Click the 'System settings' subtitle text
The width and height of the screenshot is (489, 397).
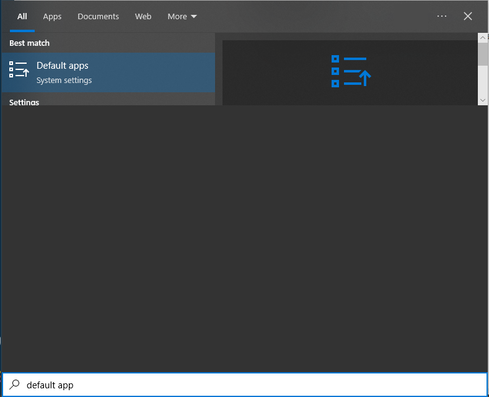coord(64,80)
